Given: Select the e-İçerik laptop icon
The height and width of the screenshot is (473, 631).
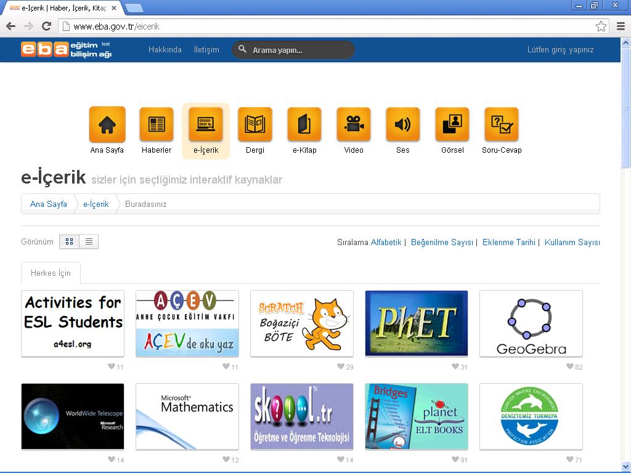Looking at the screenshot, I should click(206, 124).
